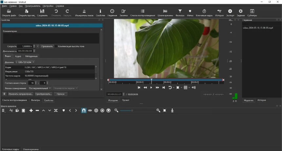Viewport: 282px width, 151px height.
Task: Switch to the Метаданные tab
Action: (x=31, y=56)
